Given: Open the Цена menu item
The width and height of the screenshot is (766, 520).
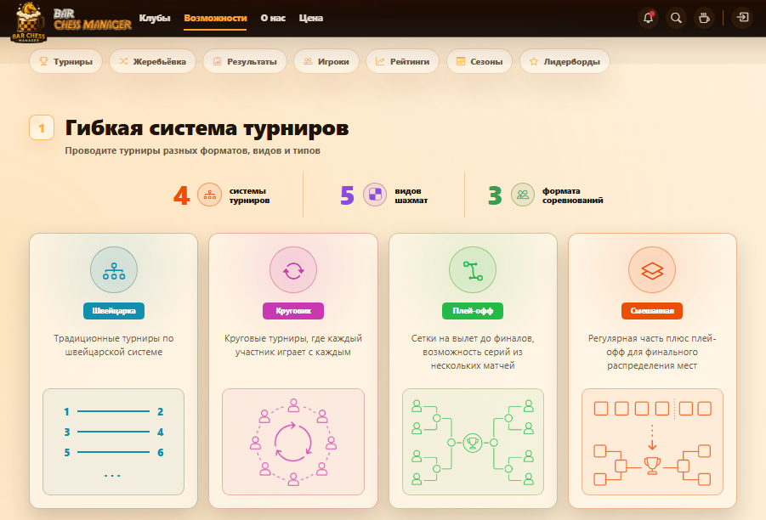Looking at the screenshot, I should tap(310, 18).
